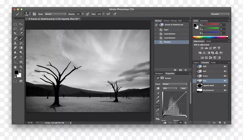Select the Path Selection arrow tool
243x140 pixels.
pyautogui.click(x=15, y=62)
